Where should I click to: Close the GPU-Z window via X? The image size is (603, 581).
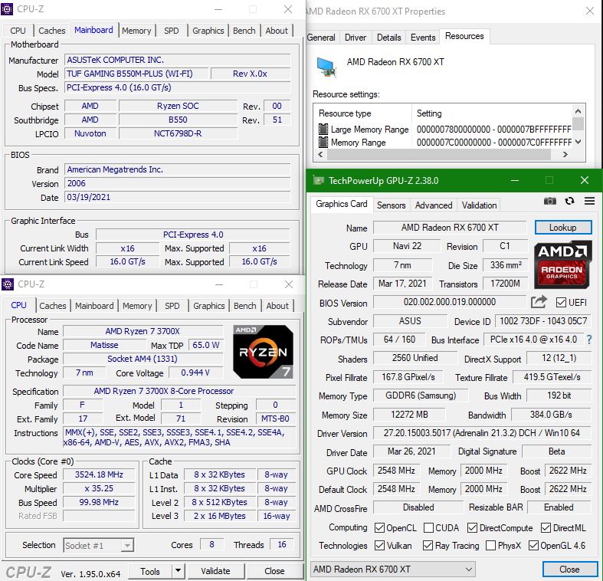tap(585, 180)
